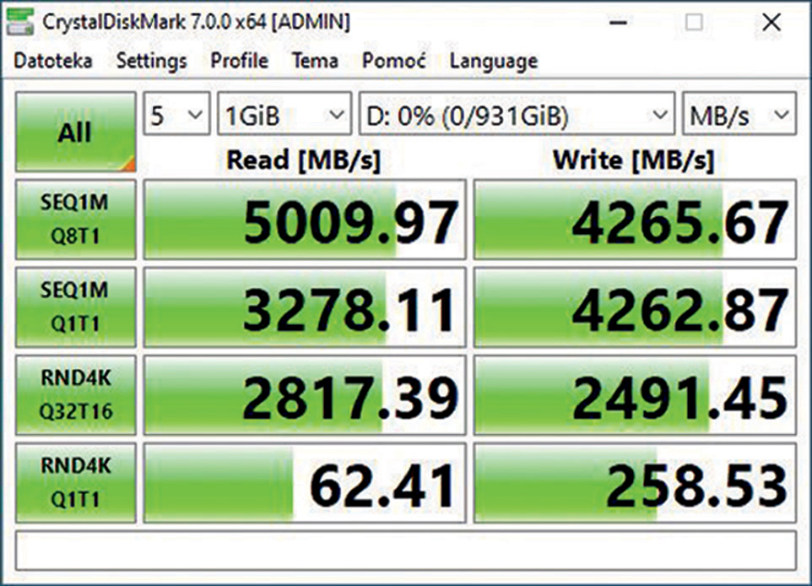Image resolution: width=812 pixels, height=586 pixels.
Task: Open the Pomoć menu
Action: tap(393, 61)
